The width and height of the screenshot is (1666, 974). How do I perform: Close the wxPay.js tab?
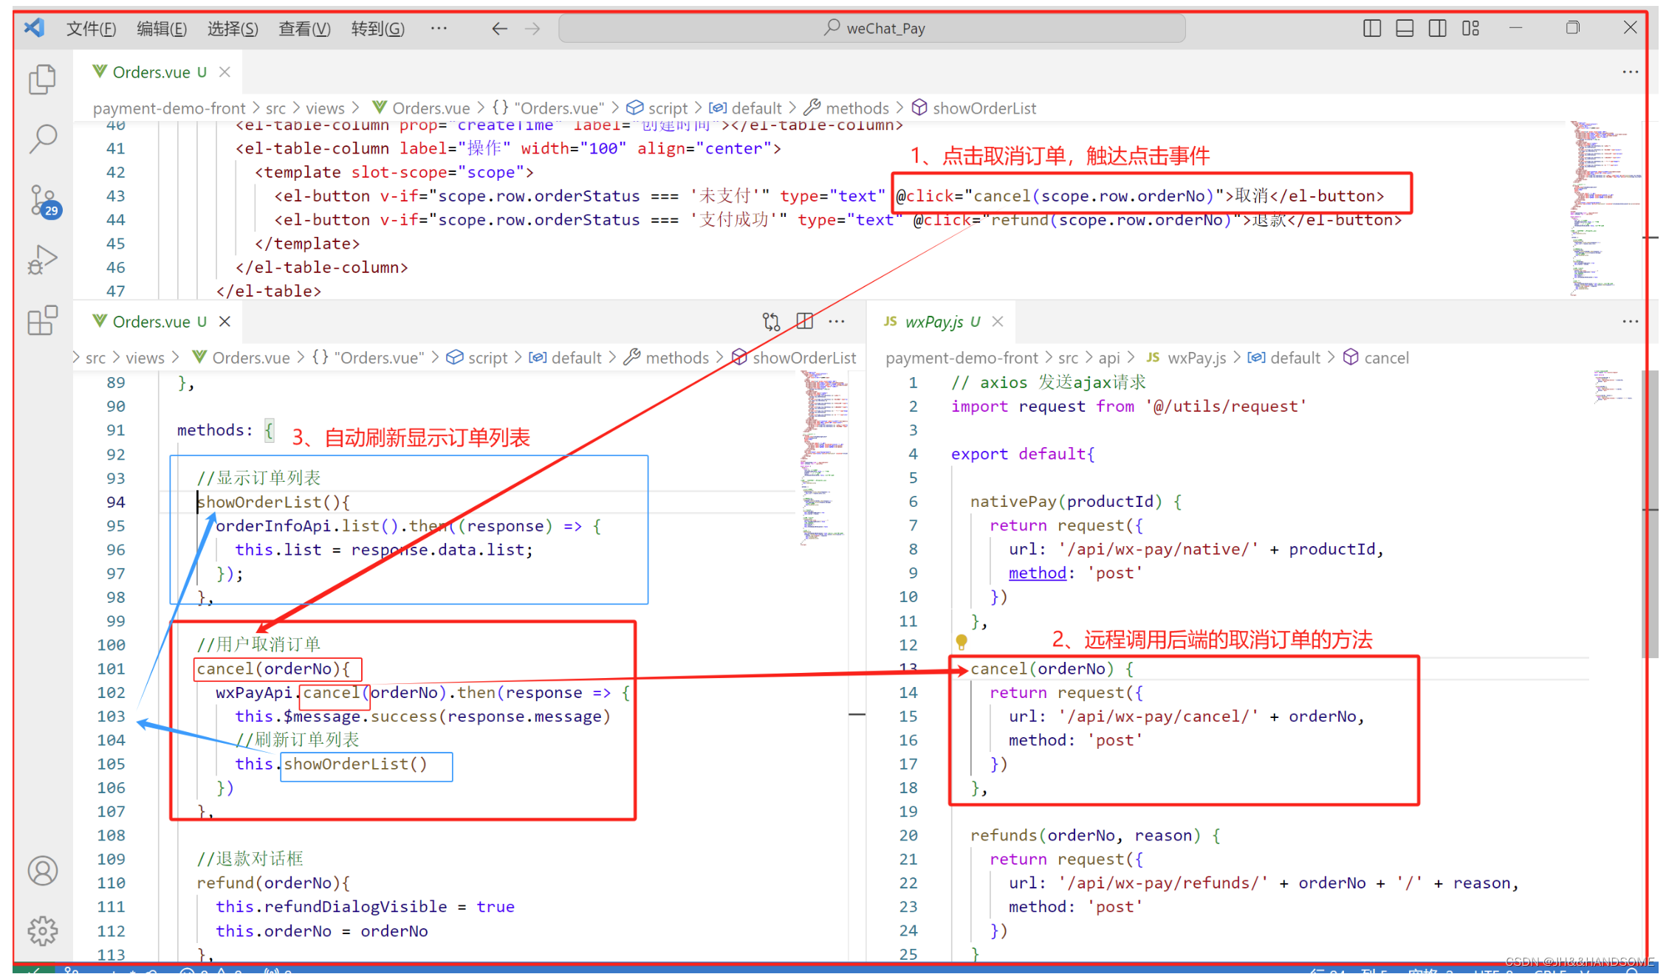(998, 321)
